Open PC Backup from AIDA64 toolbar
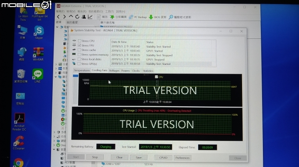The width and height of the screenshot is (299, 167). pos(138,17)
